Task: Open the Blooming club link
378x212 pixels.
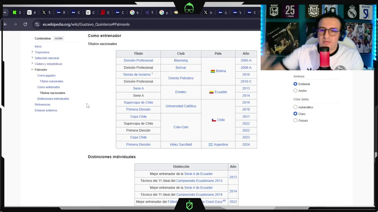Action: tap(181, 60)
